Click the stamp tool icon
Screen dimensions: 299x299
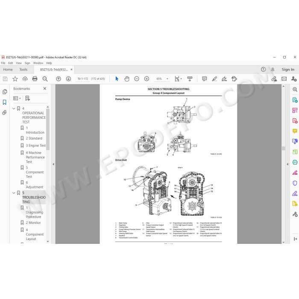tap(234, 79)
